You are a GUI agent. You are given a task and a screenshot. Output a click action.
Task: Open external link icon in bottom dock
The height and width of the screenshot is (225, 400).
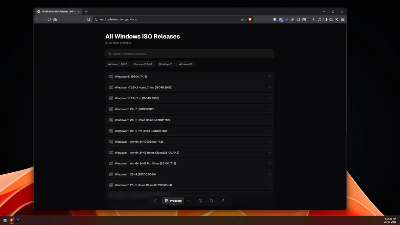(x=222, y=201)
